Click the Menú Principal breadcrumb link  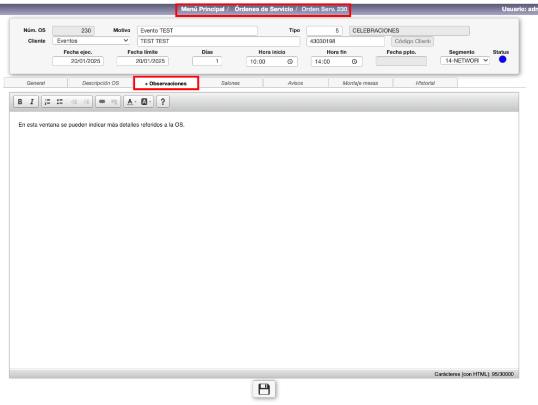[202, 9]
